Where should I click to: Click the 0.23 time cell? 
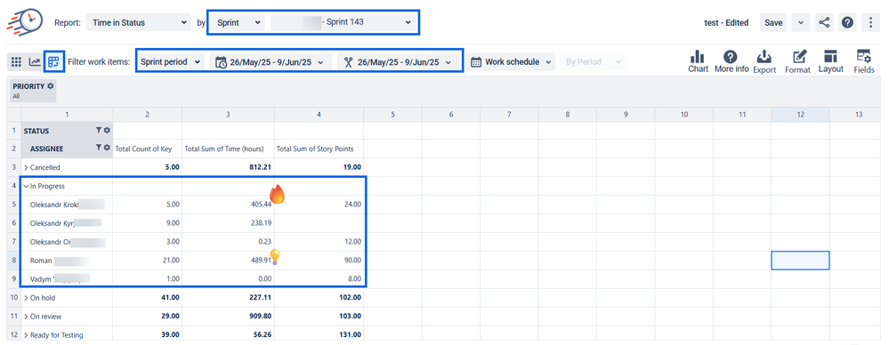tap(228, 242)
